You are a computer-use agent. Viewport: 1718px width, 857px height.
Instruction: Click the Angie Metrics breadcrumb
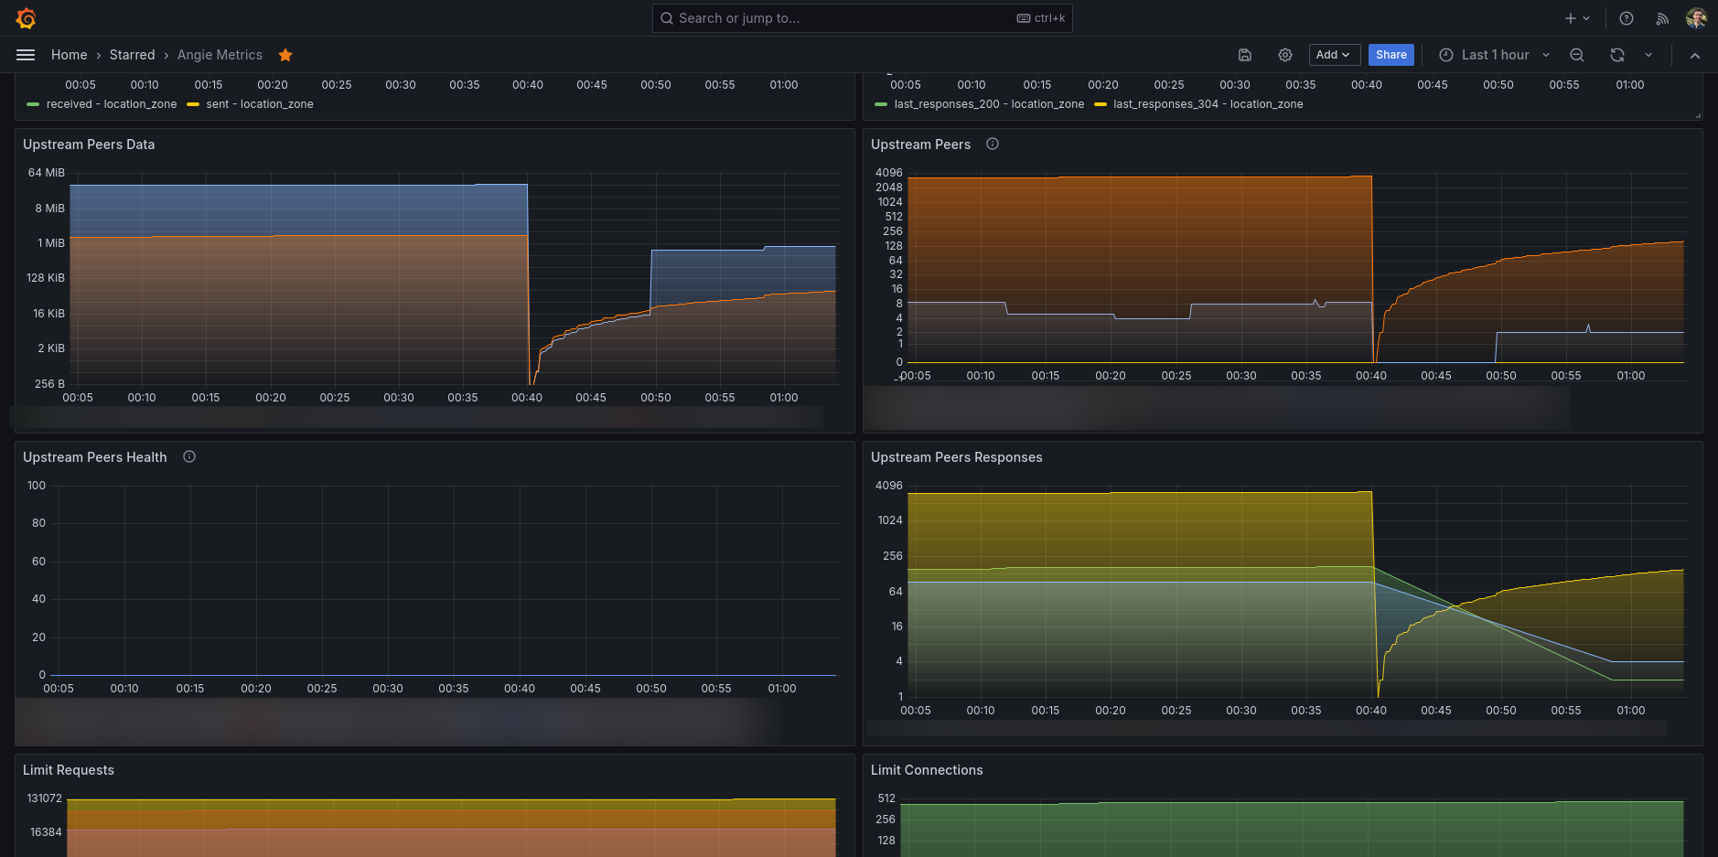coord(220,55)
